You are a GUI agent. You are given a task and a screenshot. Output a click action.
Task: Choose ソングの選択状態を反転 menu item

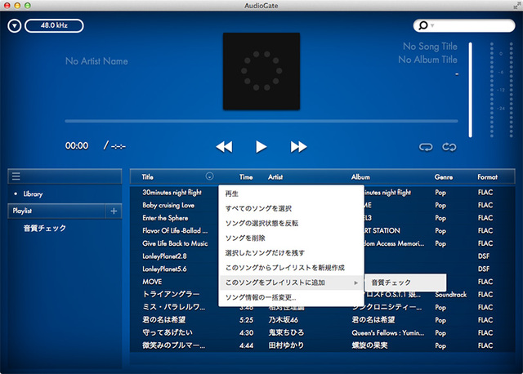coord(291,223)
